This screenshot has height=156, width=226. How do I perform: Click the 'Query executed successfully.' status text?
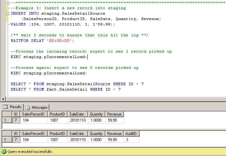point(30,152)
